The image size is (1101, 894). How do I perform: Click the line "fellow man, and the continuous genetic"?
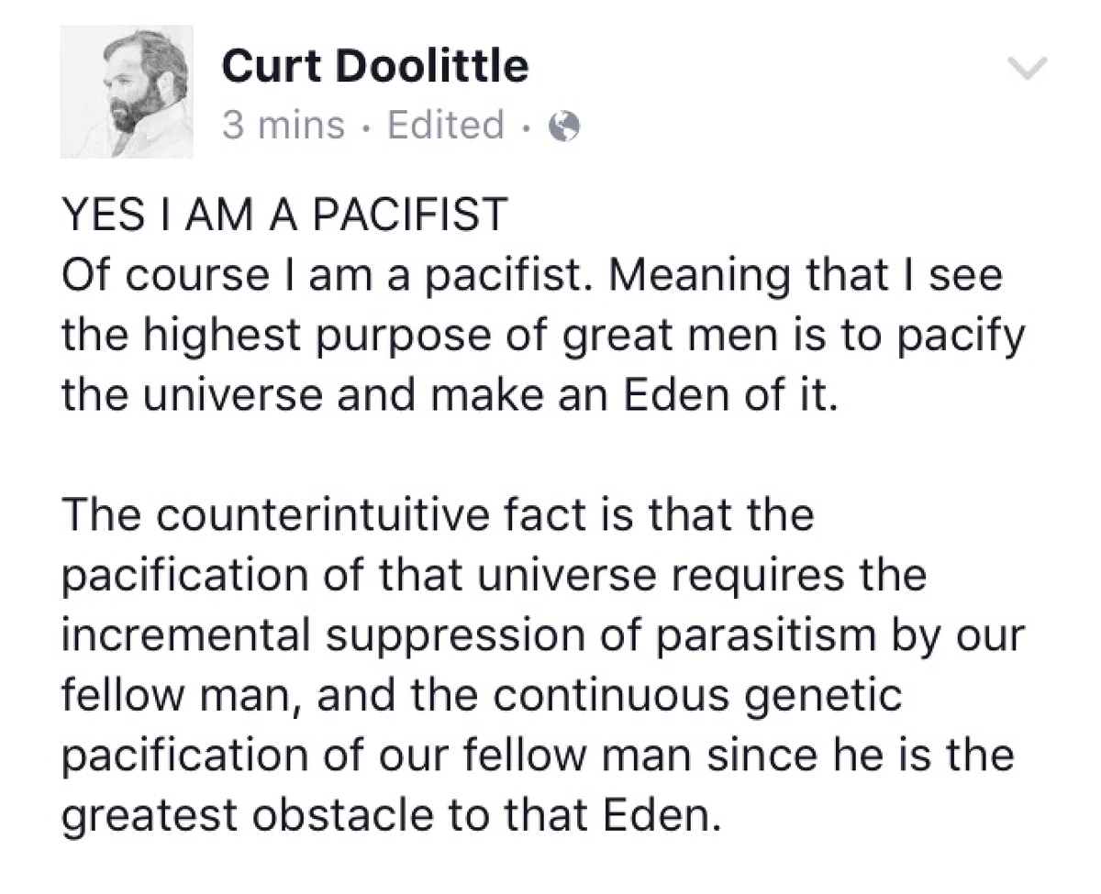482,694
